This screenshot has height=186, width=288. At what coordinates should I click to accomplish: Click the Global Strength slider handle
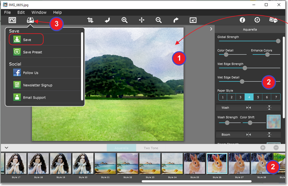(278, 41)
